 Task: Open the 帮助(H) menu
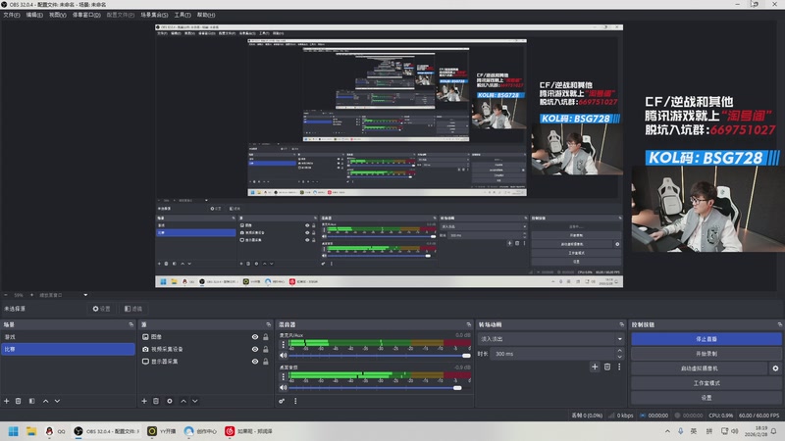(x=206, y=15)
